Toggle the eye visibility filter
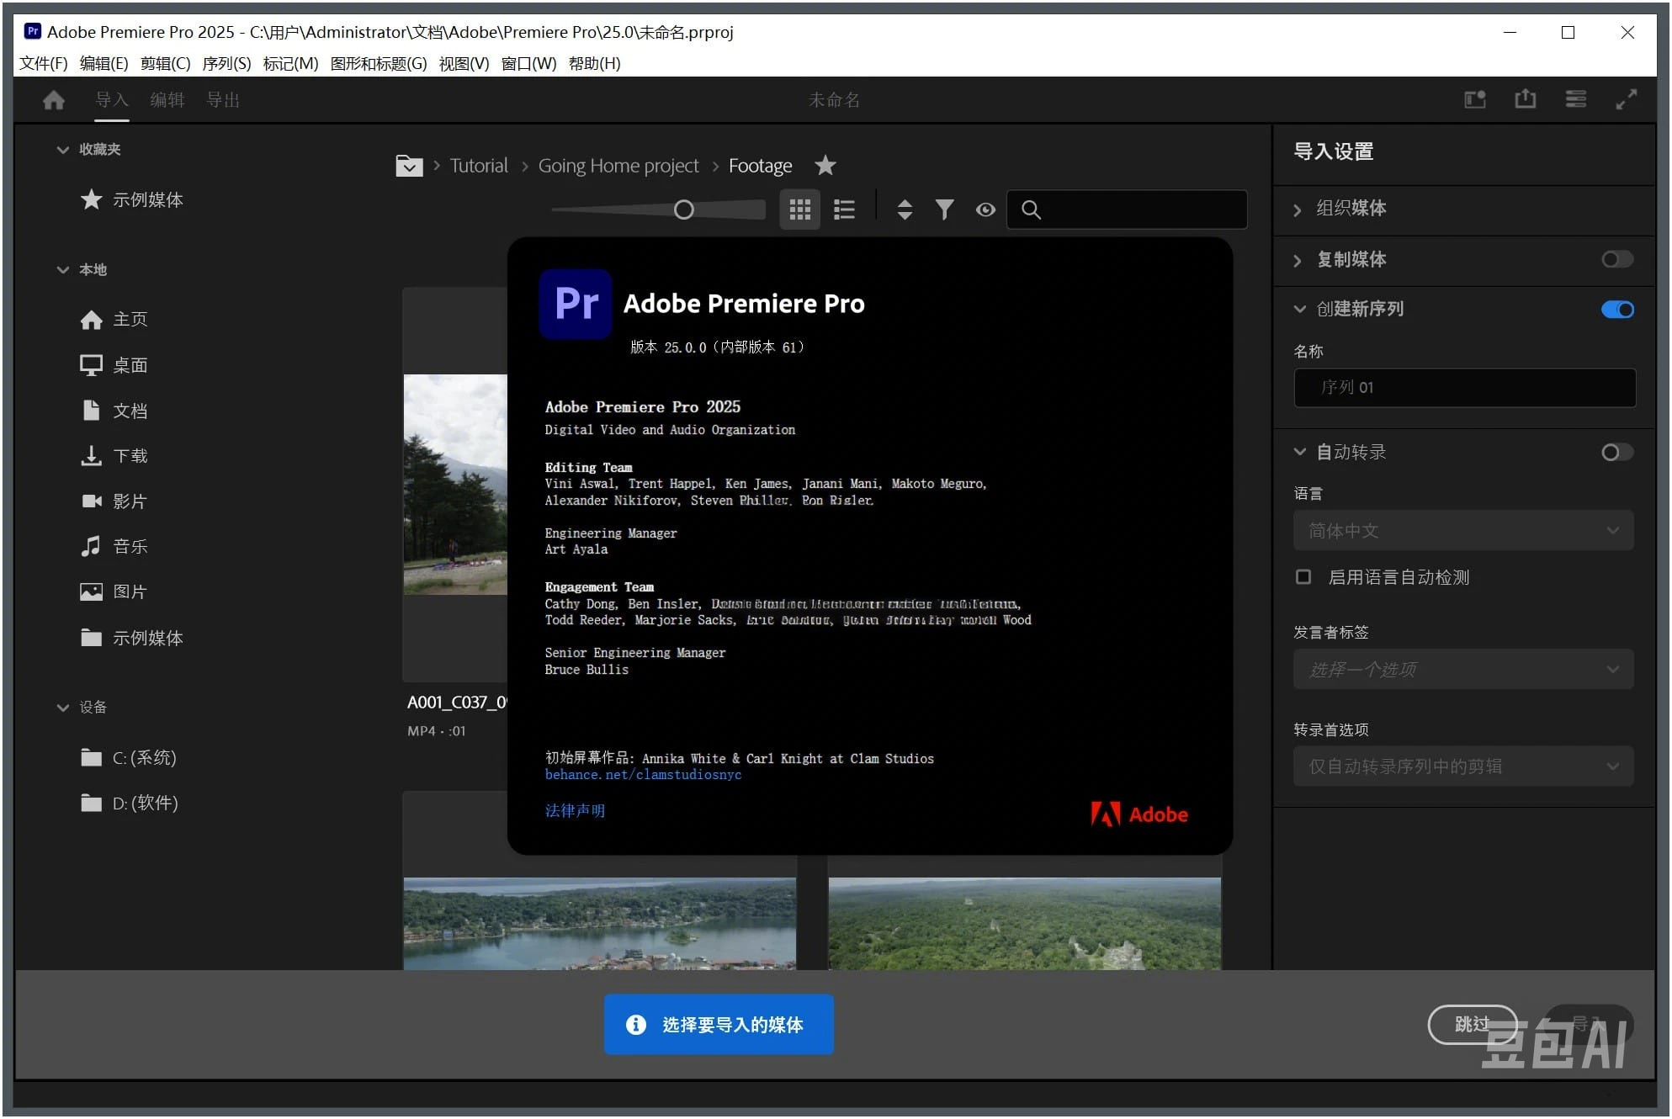The height and width of the screenshot is (1119, 1672). pos(985,209)
